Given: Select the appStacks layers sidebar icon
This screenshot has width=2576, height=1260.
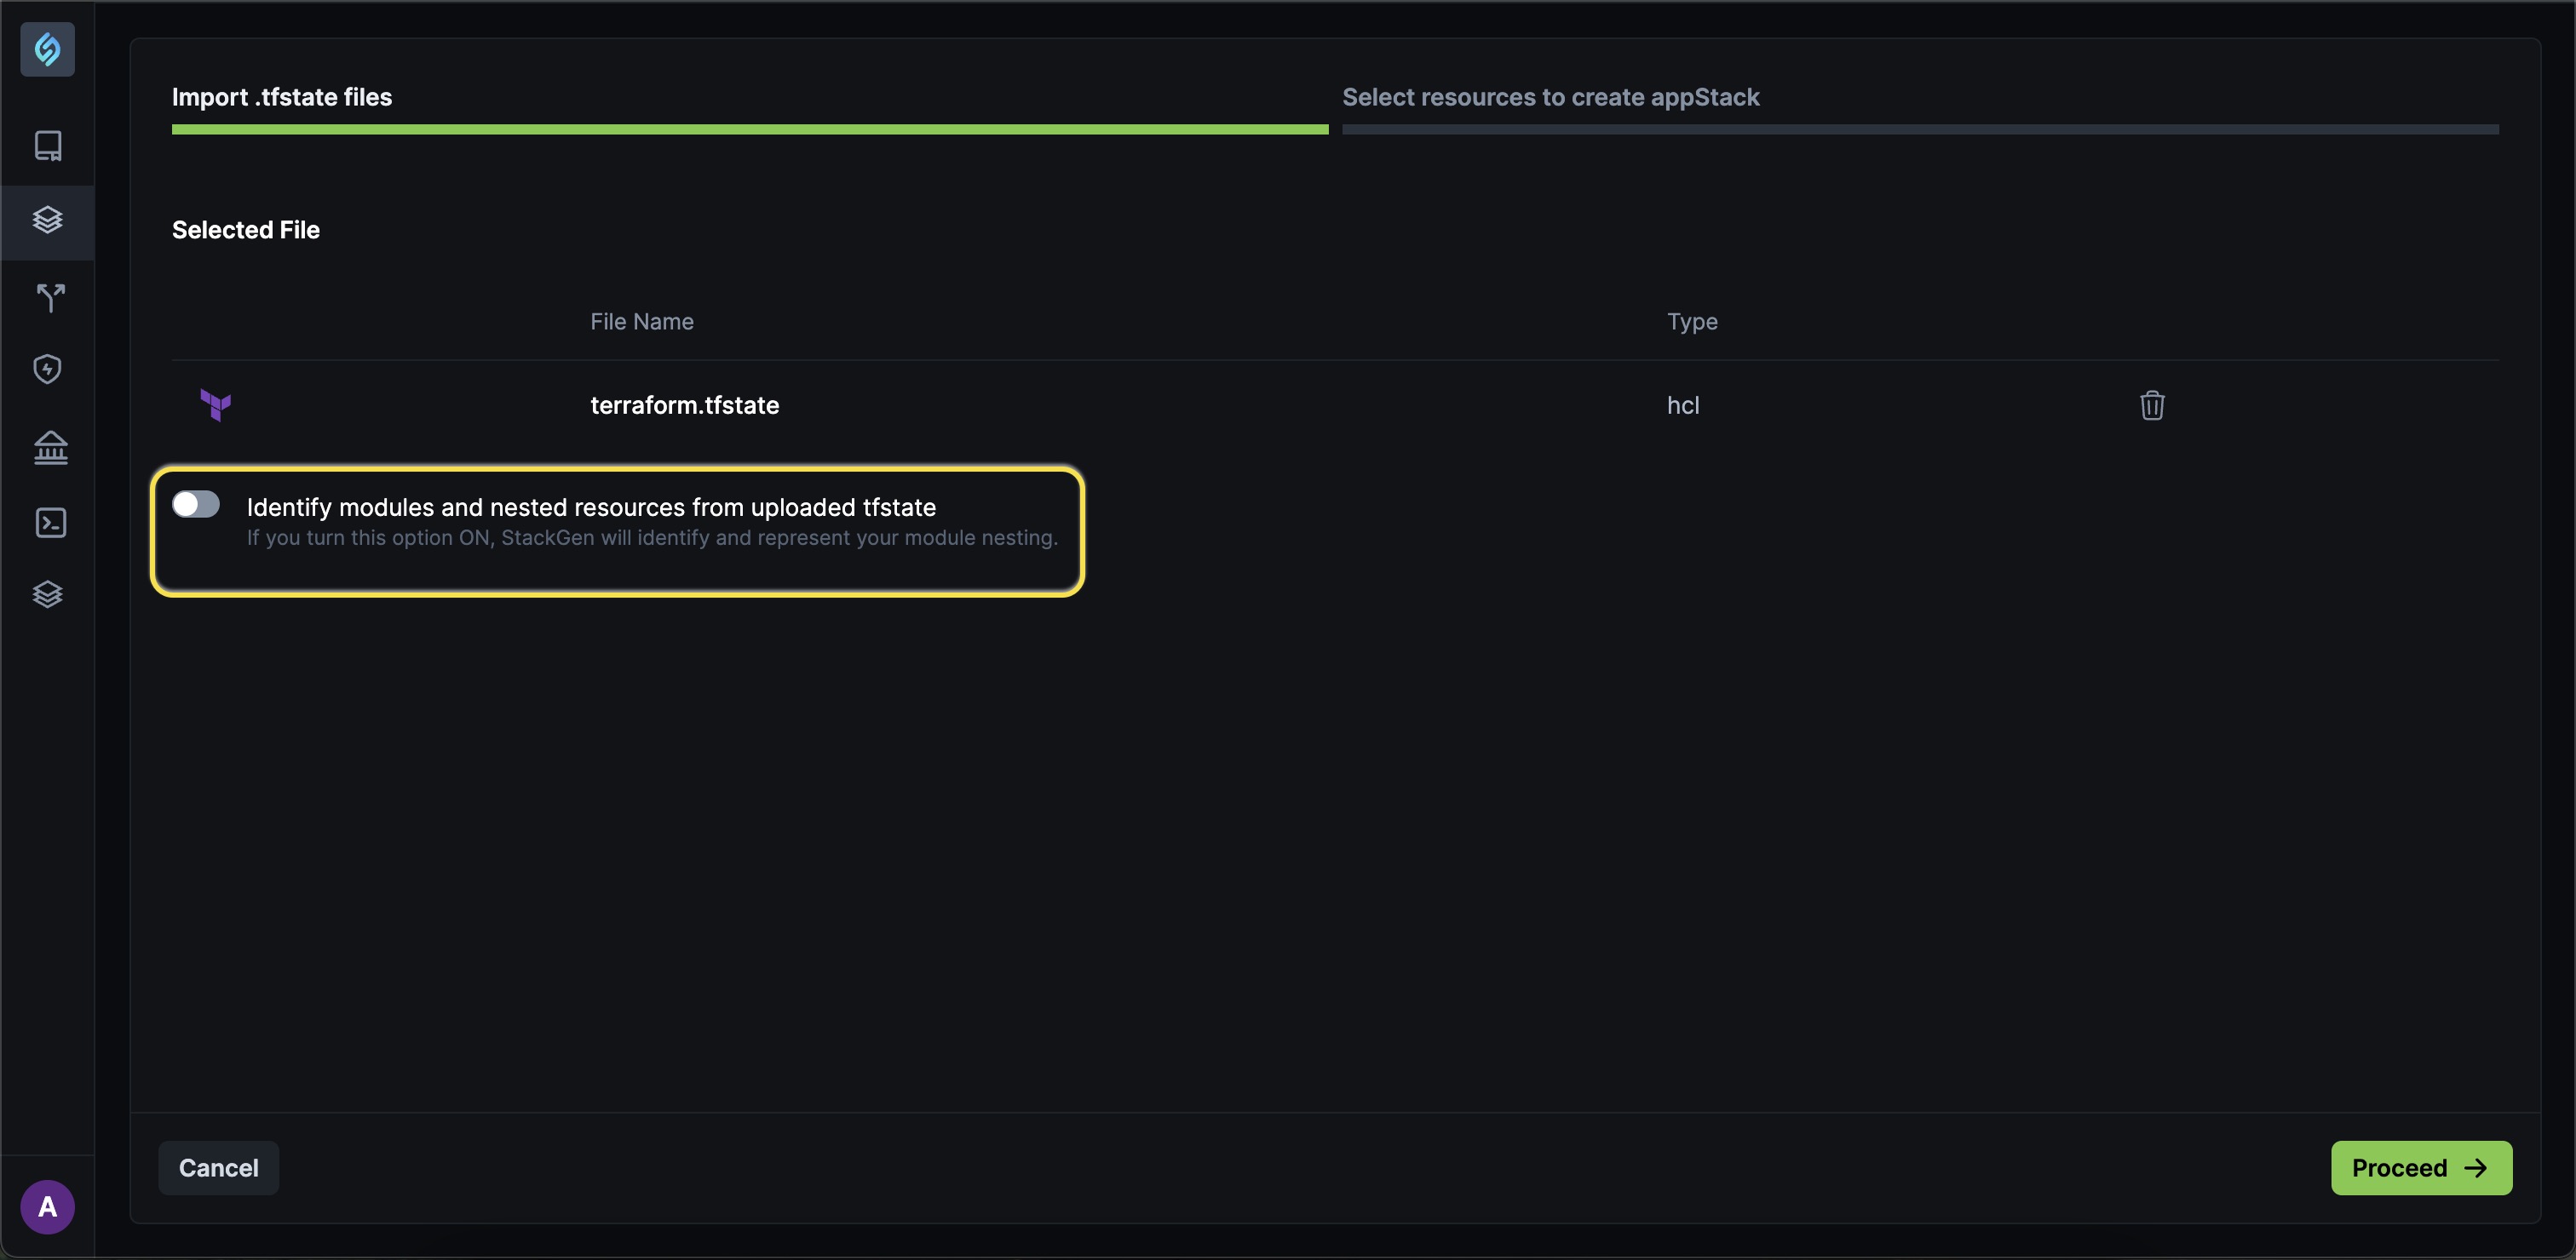Looking at the screenshot, I should coord(48,220).
